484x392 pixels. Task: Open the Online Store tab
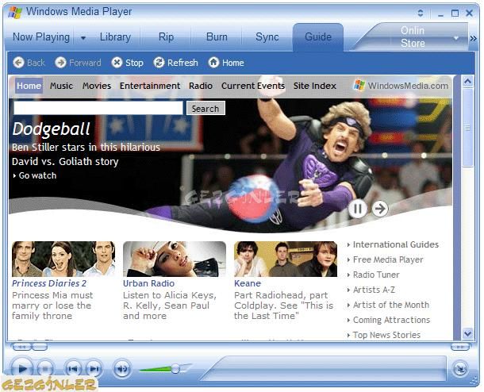coord(413,37)
